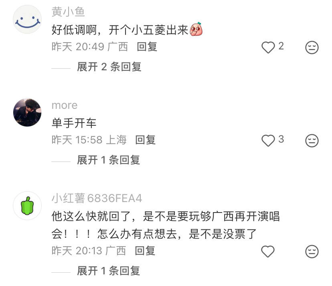
Task: Open username 黄小鱼's profile
Action: (68, 12)
